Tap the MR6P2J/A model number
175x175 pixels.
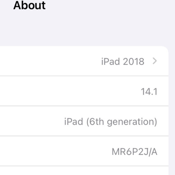click(135, 152)
